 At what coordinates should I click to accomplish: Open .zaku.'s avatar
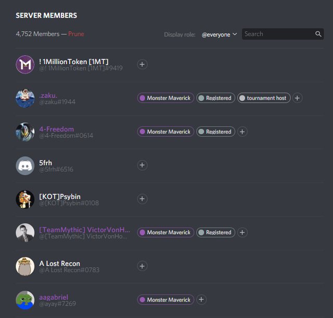25,98
